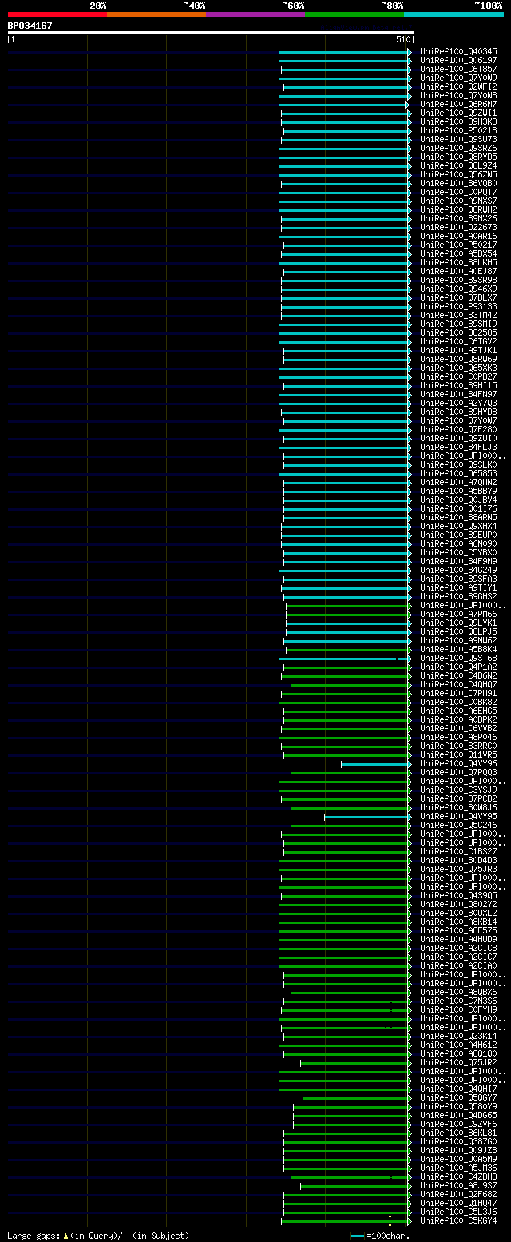Select hit label UniRef100_Q9ST68

pyautogui.click(x=458, y=658)
